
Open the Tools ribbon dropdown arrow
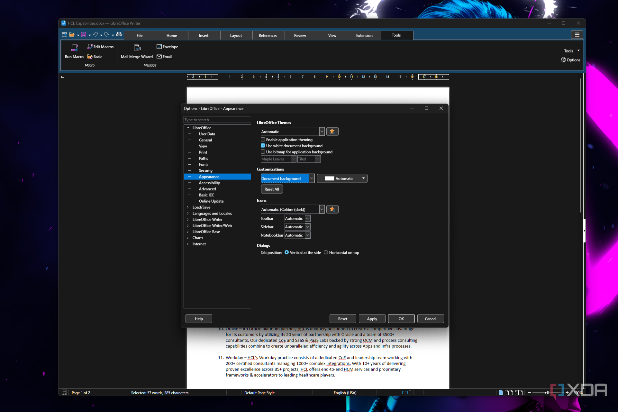578,50
